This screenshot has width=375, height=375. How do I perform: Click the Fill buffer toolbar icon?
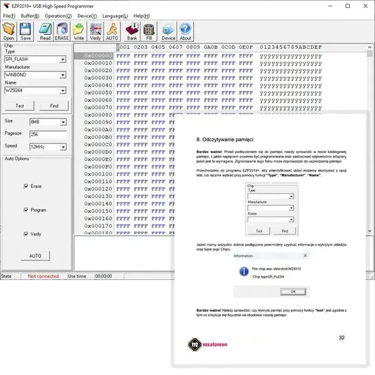148,31
